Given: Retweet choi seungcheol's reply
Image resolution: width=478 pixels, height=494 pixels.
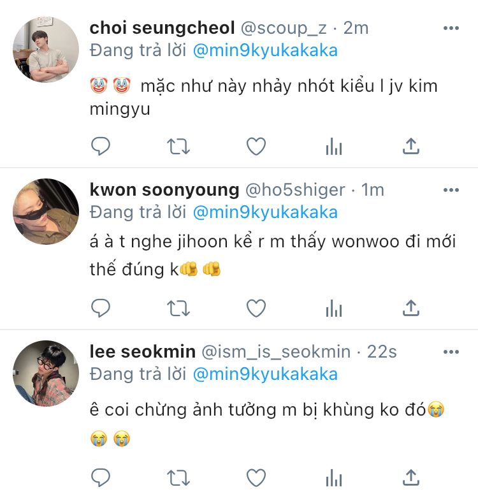Looking at the screenshot, I should [x=178, y=147].
